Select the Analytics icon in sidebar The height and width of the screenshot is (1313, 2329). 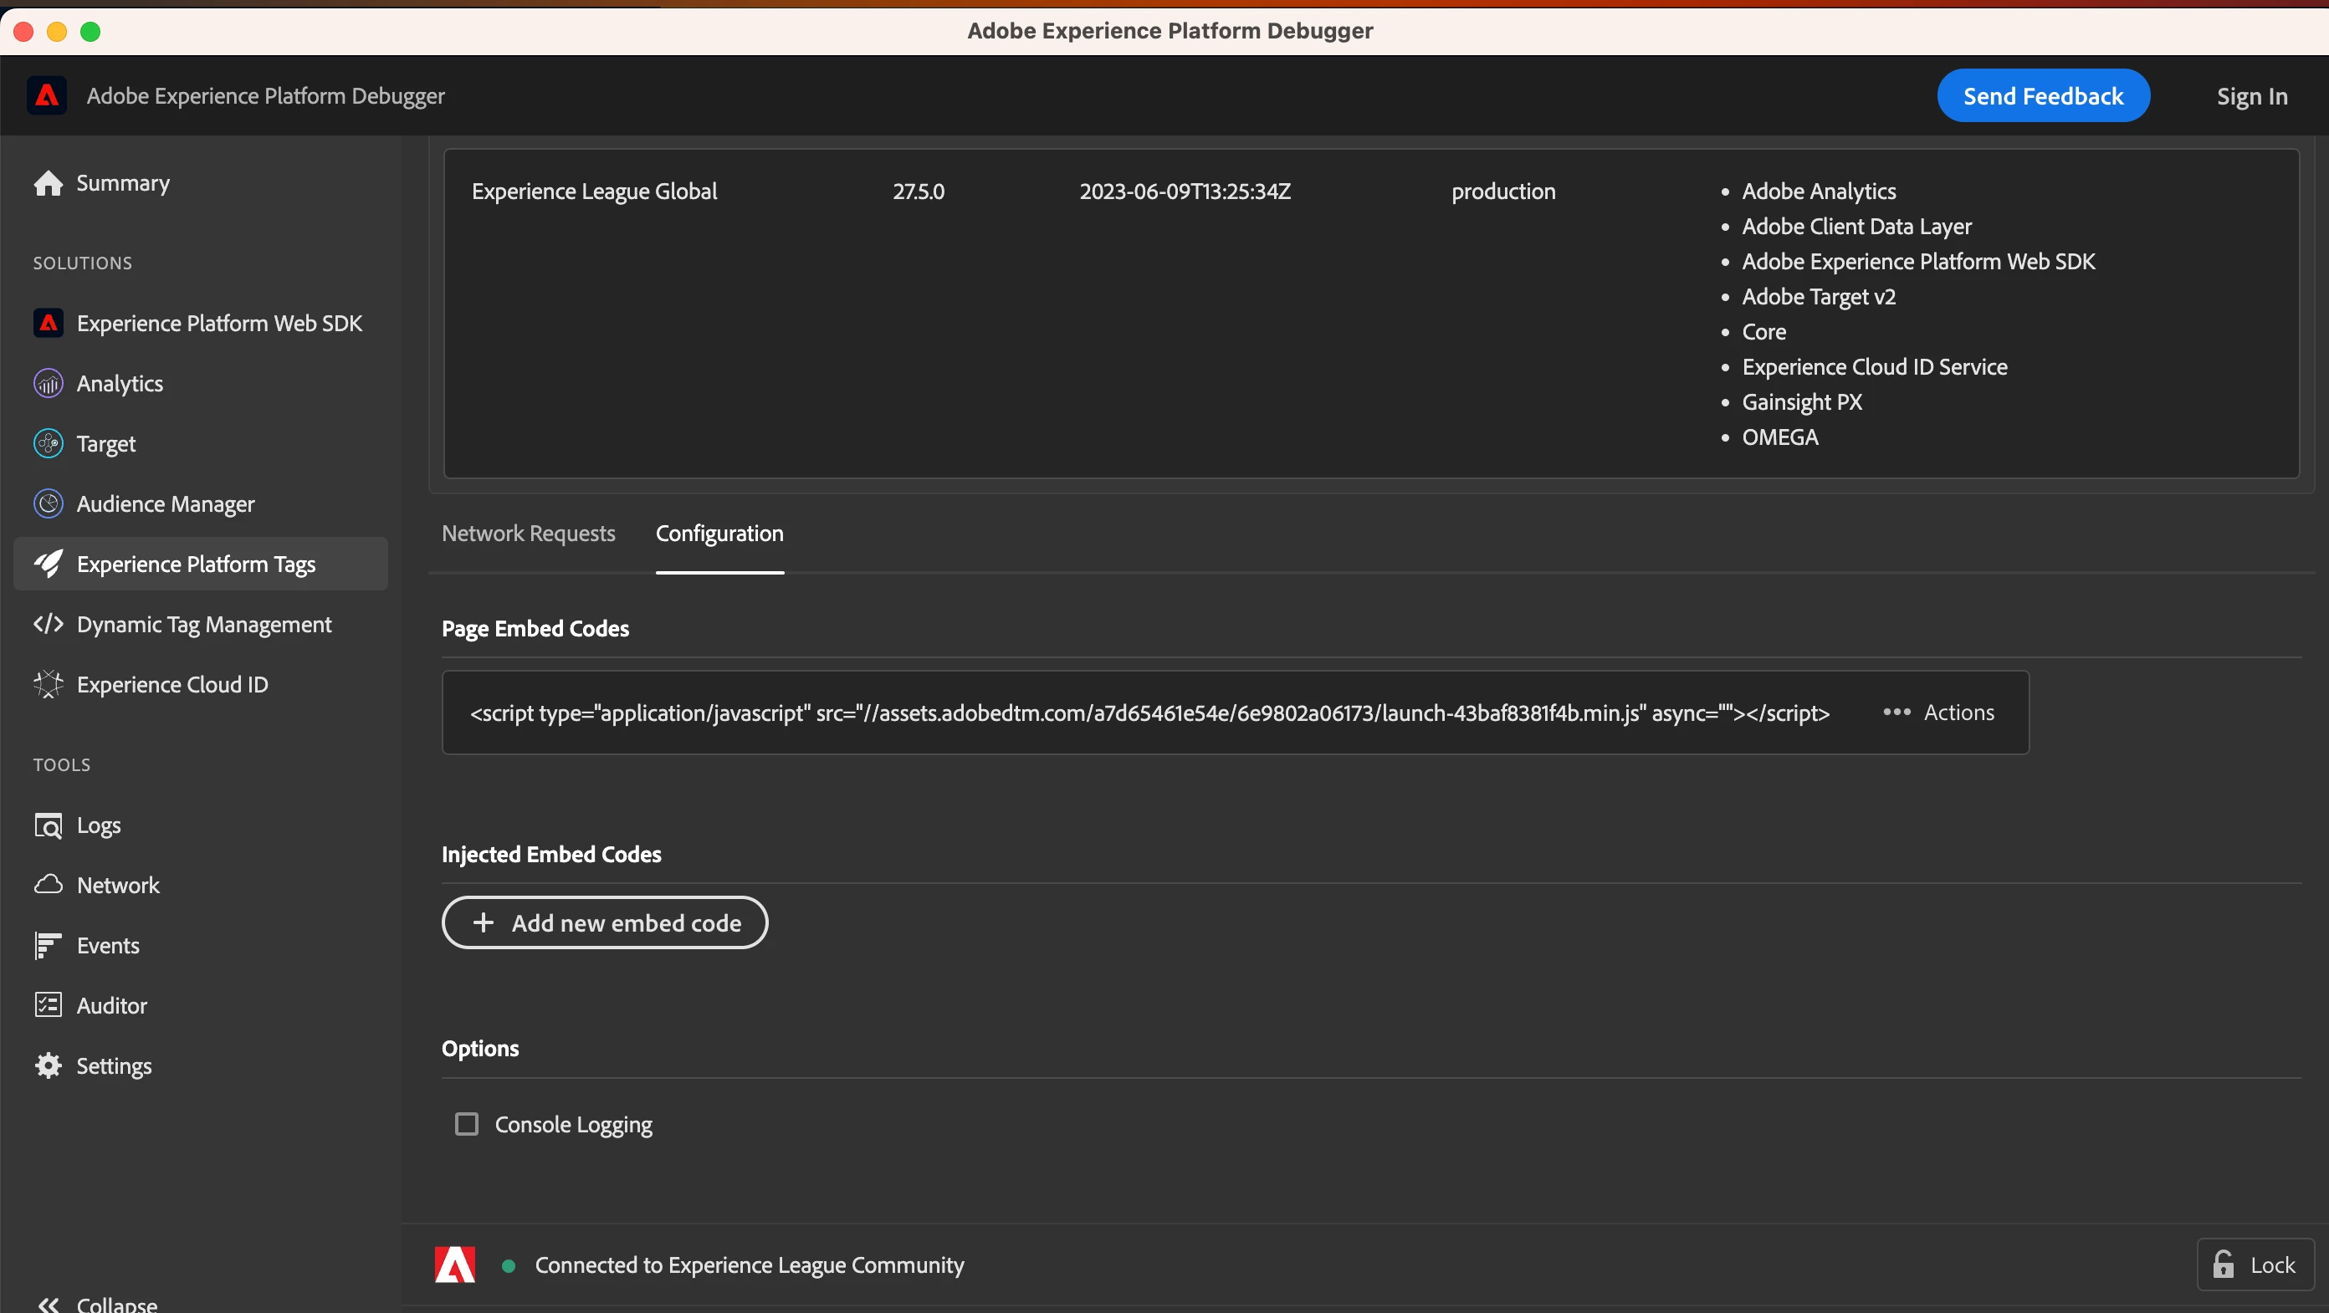48,384
